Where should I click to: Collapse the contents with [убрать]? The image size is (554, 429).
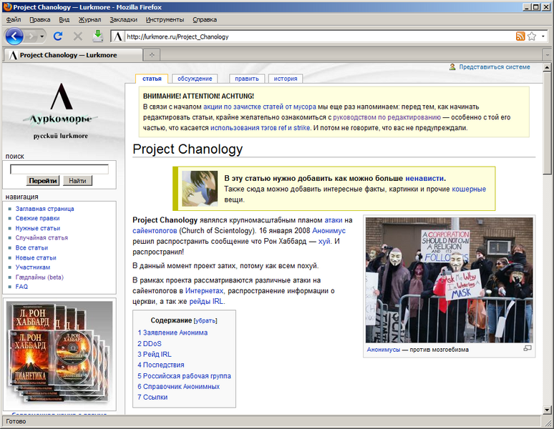click(x=205, y=321)
